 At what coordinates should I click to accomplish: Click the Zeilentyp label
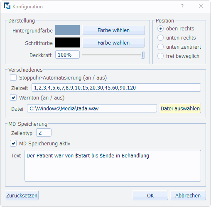pyautogui.click(x=22, y=133)
